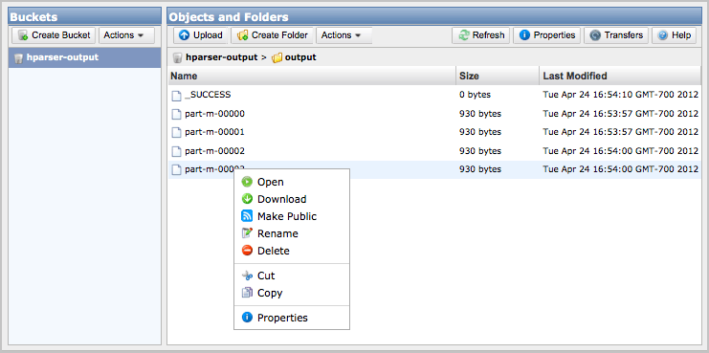Screen dimensions: 709x353
Task: Click the Help button
Action: pyautogui.click(x=674, y=35)
